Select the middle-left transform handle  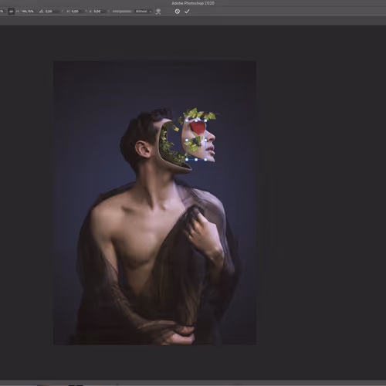tap(187, 141)
